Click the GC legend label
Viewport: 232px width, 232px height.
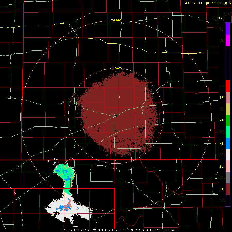pos(221,178)
